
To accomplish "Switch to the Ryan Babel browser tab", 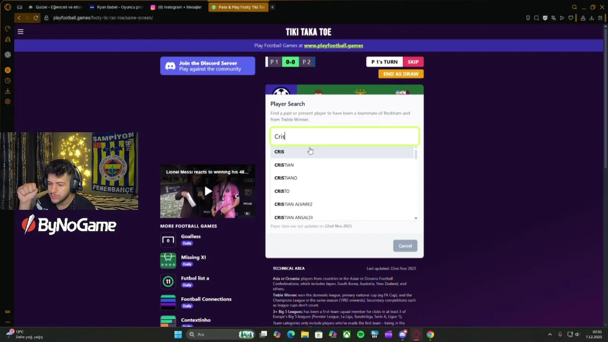I will point(116,7).
